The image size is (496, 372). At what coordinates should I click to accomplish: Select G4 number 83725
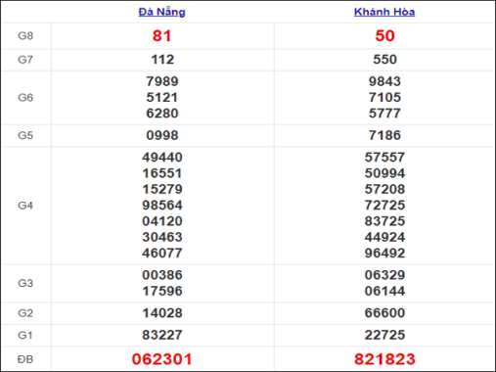coord(384,221)
